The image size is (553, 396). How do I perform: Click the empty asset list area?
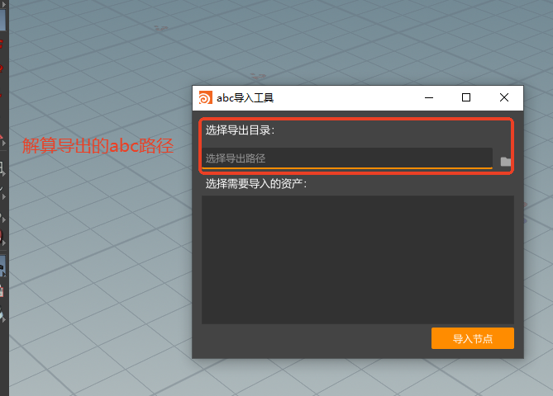coord(358,260)
